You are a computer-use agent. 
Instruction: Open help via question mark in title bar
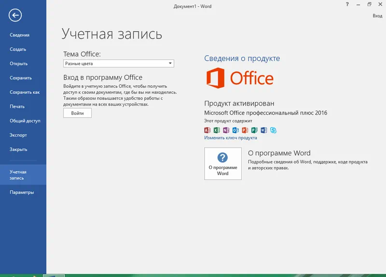pyautogui.click(x=347, y=4)
